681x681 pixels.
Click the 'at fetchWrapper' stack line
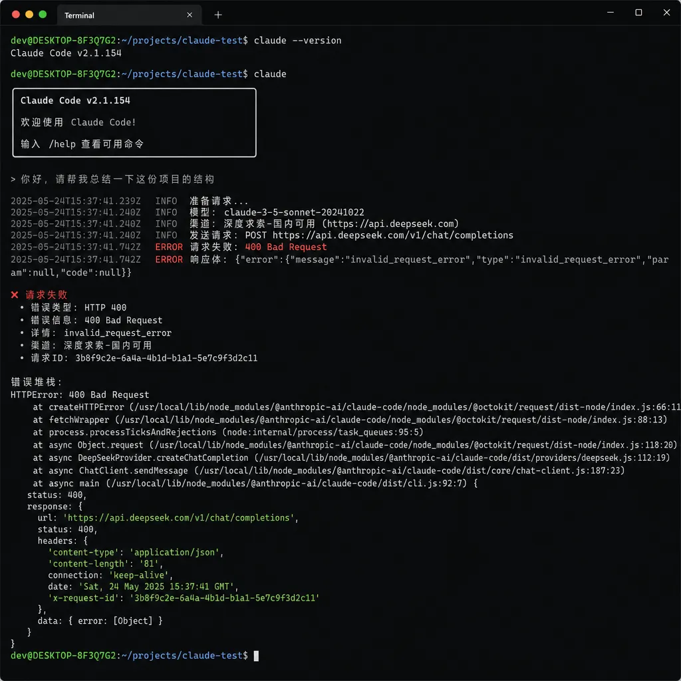(x=350, y=420)
